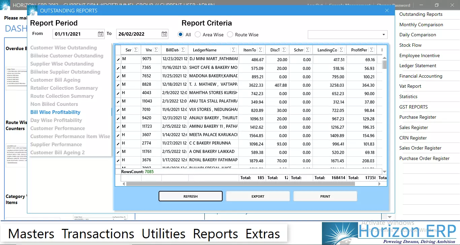
Task: Click Sigma filter icon on LedgerName column
Action: [x=233, y=49]
